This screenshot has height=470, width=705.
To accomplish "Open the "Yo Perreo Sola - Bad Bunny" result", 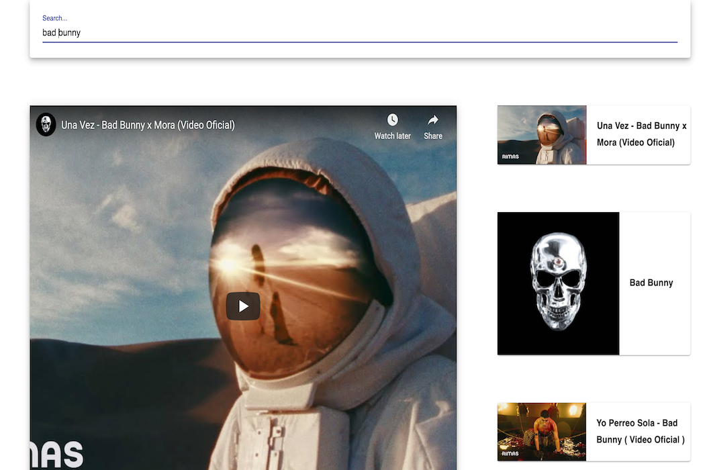I will 640,431.
